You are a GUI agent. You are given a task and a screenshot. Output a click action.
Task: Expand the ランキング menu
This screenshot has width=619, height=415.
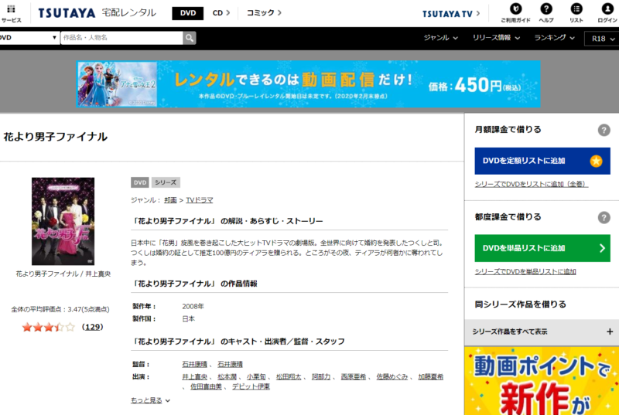coord(554,38)
